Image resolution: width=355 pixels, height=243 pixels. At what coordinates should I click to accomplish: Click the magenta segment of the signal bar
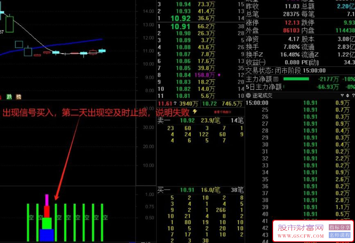click(47, 200)
